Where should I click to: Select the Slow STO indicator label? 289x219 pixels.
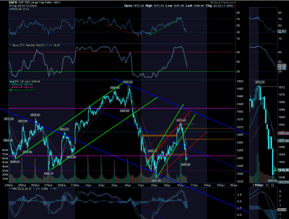(x=36, y=45)
